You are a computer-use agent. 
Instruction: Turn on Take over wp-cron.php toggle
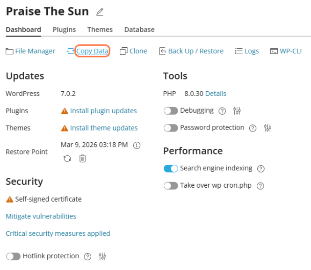point(171,186)
